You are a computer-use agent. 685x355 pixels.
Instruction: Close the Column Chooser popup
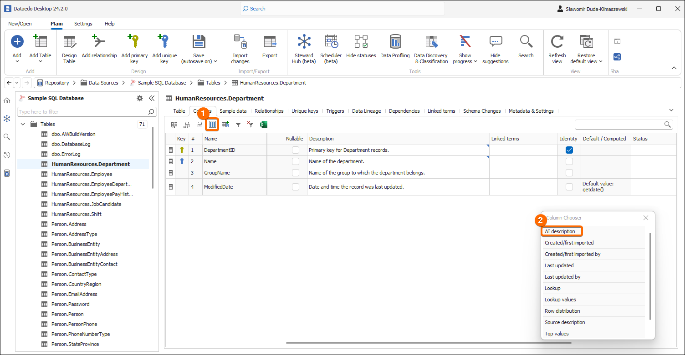tap(645, 218)
